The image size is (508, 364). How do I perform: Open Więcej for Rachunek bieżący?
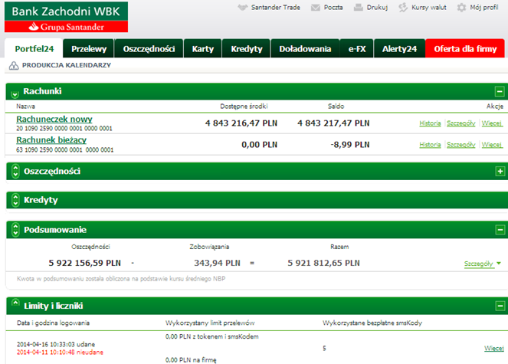click(492, 145)
